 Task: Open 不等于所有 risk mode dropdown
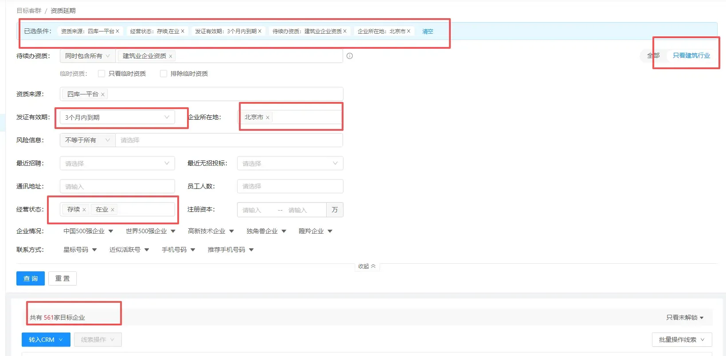pos(88,140)
